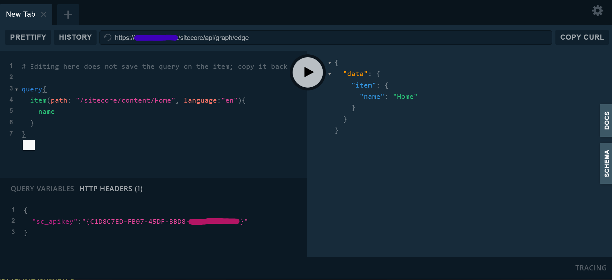Select the HTTP HEADERS (1) tab
Screen dimensions: 612x280
(x=111, y=189)
